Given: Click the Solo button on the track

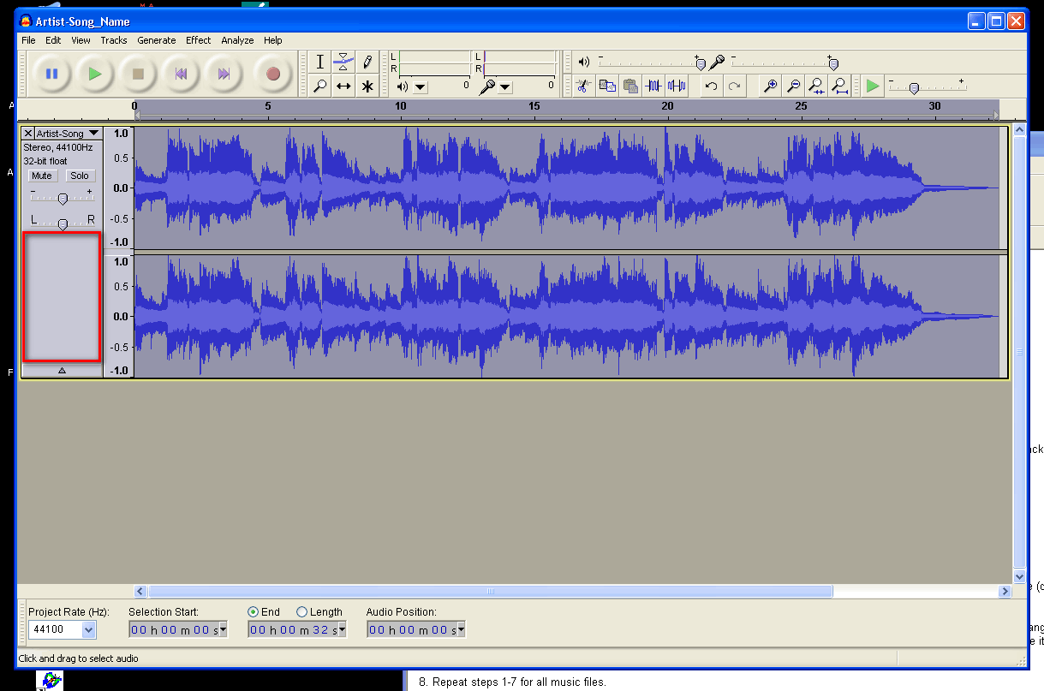Looking at the screenshot, I should tap(80, 176).
